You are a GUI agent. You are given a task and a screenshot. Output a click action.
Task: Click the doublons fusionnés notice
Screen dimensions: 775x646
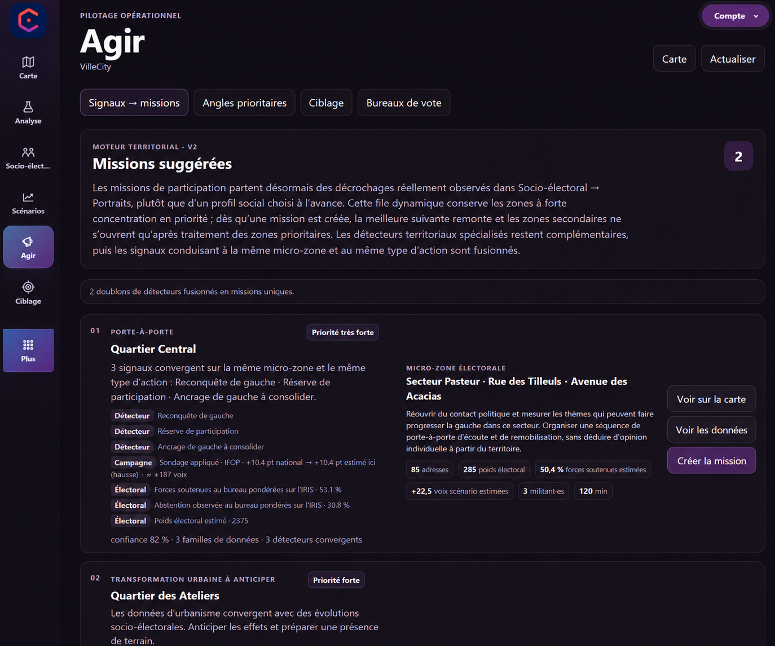point(422,292)
